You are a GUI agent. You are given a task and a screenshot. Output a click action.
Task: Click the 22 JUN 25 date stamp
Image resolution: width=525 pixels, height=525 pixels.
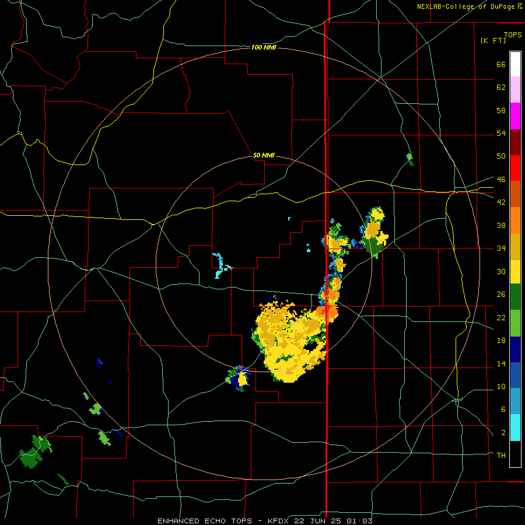318,521
